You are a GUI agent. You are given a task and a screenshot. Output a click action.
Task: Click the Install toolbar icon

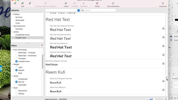coord(66,3)
